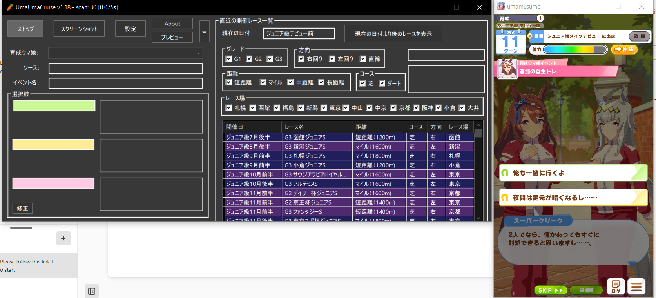Select the G3 新潟ジュニアS race row
Image resolution: width=656 pixels, height=298 pixels.
(x=348, y=147)
